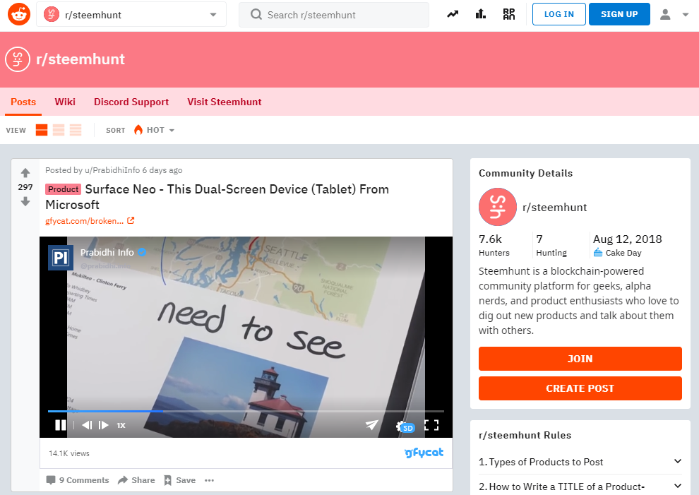
Task: Step video back one frame
Action: pos(87,425)
